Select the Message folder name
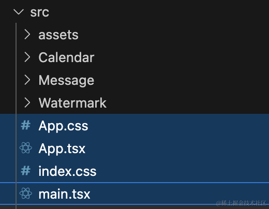Viewport: 269px width, 209px height. coord(66,80)
